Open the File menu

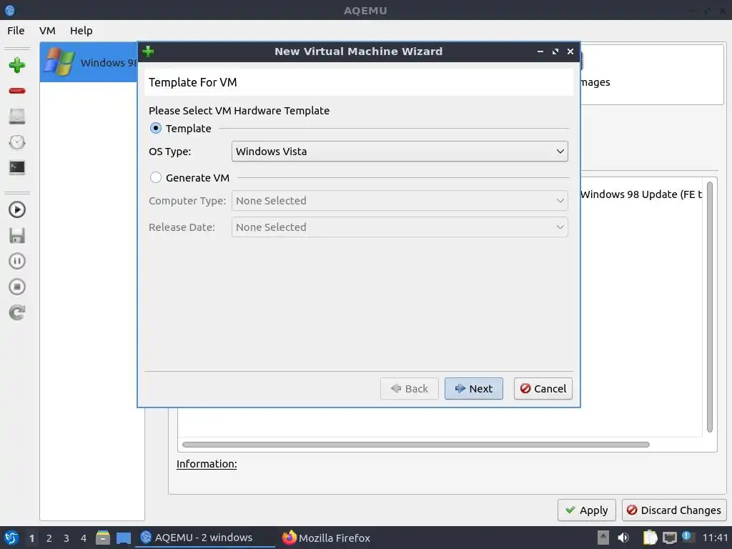click(16, 30)
